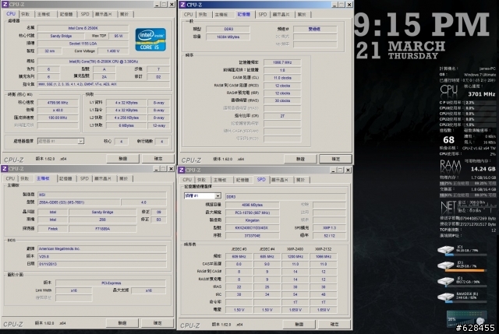Click the Z title icon of the SPD-tab window
The image size is (499, 334).
pos(182,170)
